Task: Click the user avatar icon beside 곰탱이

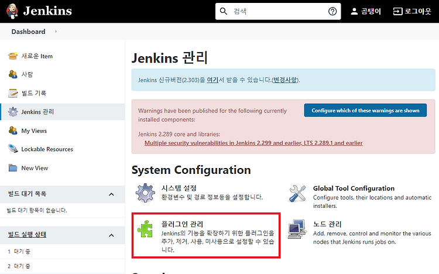Action: click(x=354, y=11)
